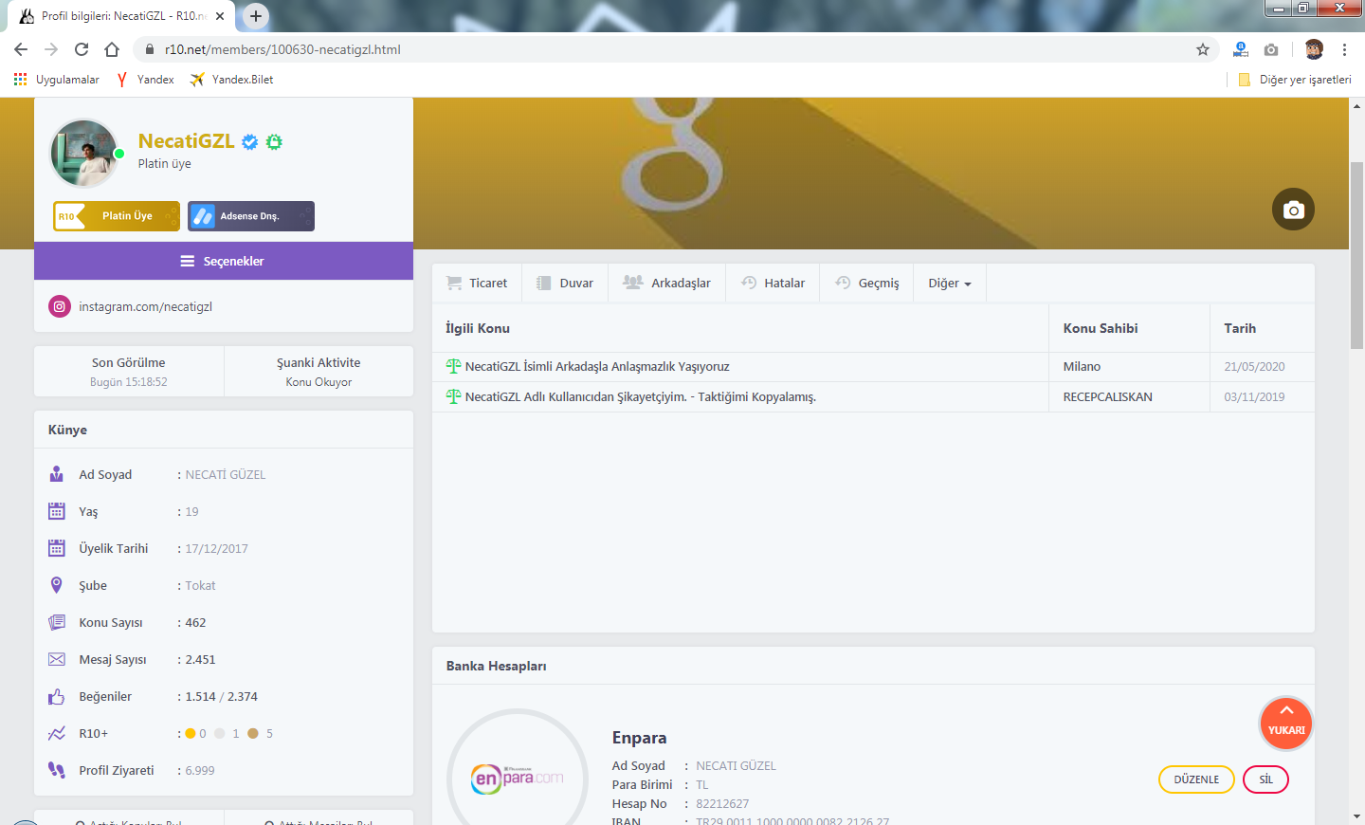The image size is (1365, 825).
Task: Click the translate extension icon in toolbar
Action: (1240, 49)
